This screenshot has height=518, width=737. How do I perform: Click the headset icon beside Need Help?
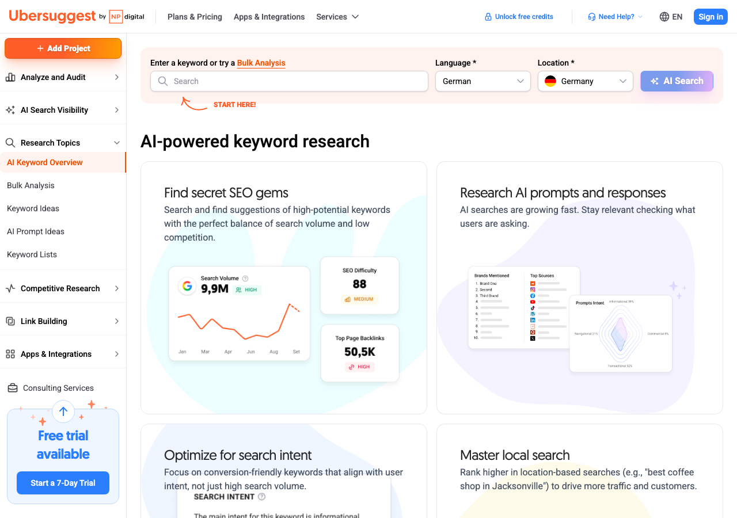tap(592, 17)
